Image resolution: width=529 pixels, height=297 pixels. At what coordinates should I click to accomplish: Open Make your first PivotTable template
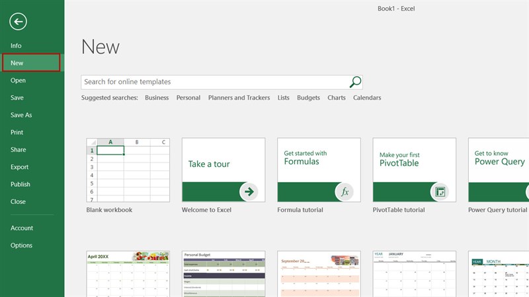click(x=415, y=170)
